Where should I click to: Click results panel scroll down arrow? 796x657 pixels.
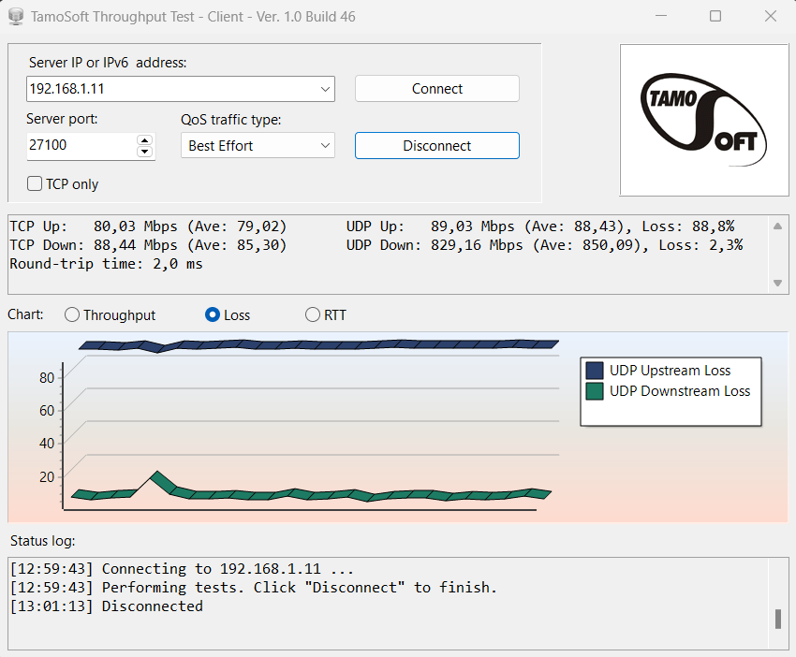[x=777, y=283]
